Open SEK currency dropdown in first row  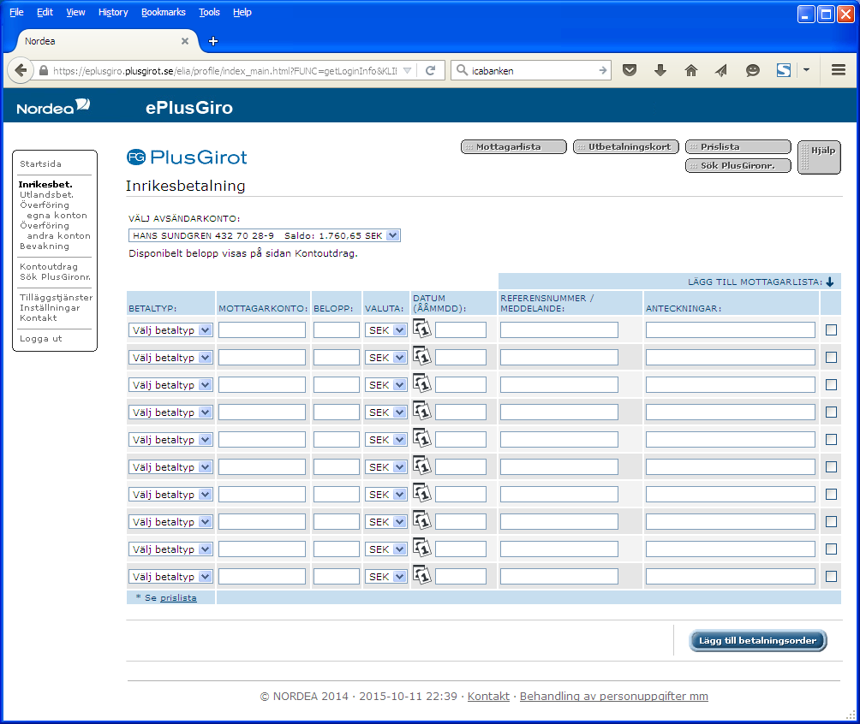(386, 330)
